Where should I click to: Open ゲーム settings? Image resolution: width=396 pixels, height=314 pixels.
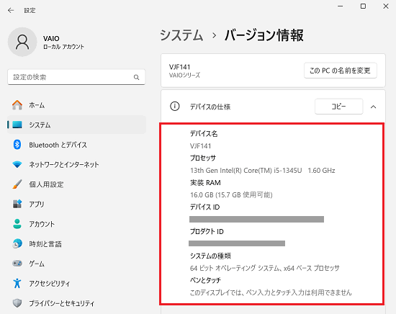coord(76,264)
